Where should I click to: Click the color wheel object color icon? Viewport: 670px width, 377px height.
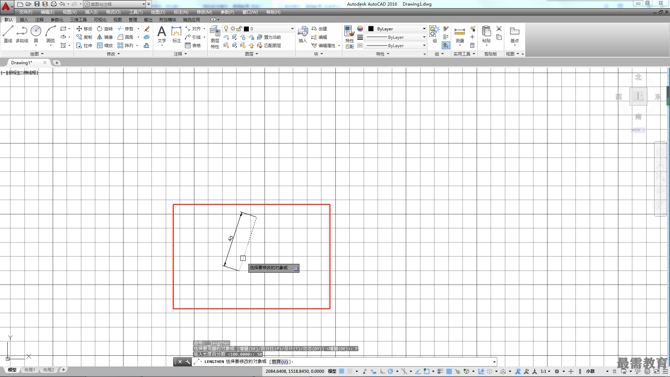coord(360,29)
